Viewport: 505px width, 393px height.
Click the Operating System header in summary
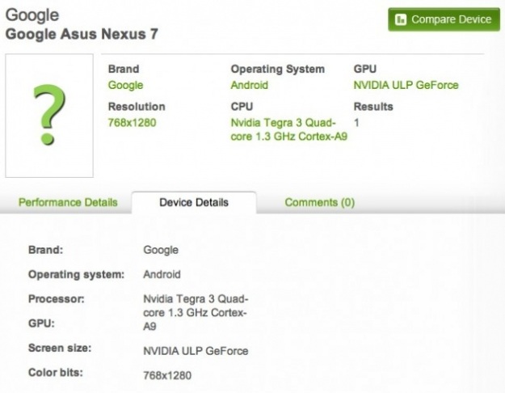click(277, 70)
